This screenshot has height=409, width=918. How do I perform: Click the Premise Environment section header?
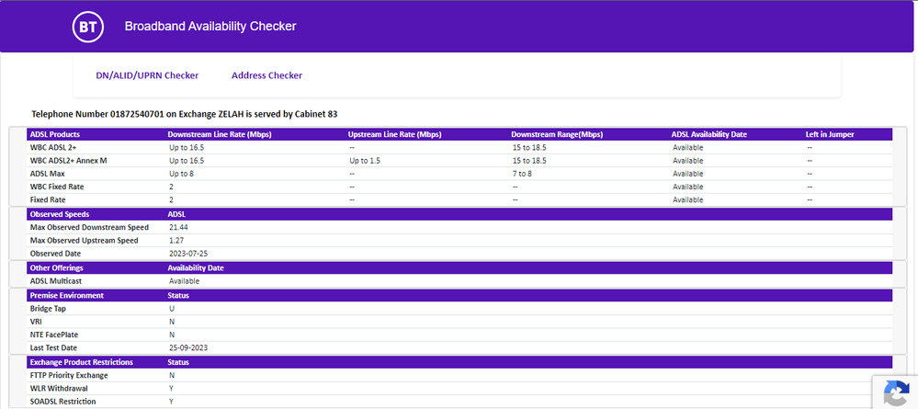(67, 295)
